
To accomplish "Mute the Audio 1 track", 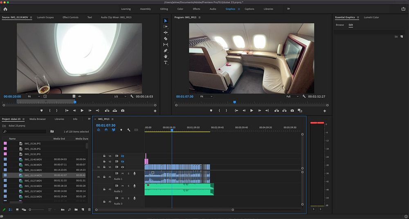I will pos(122,174).
